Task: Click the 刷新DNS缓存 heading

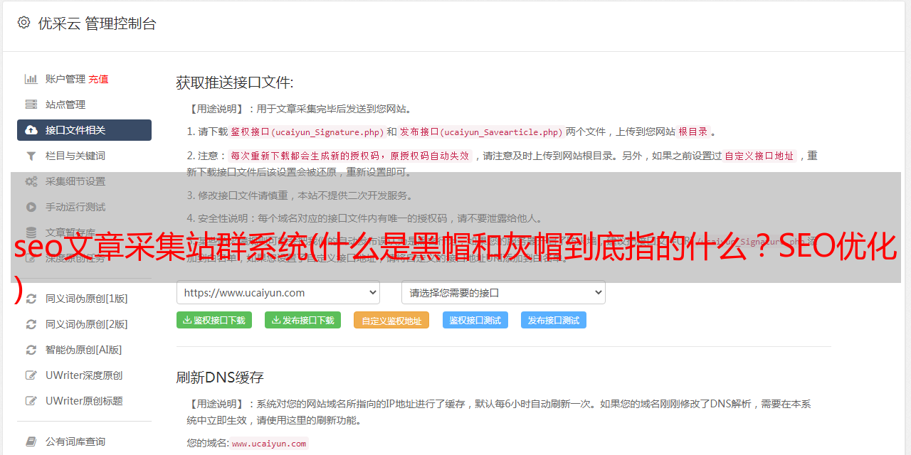Action: coord(220,377)
